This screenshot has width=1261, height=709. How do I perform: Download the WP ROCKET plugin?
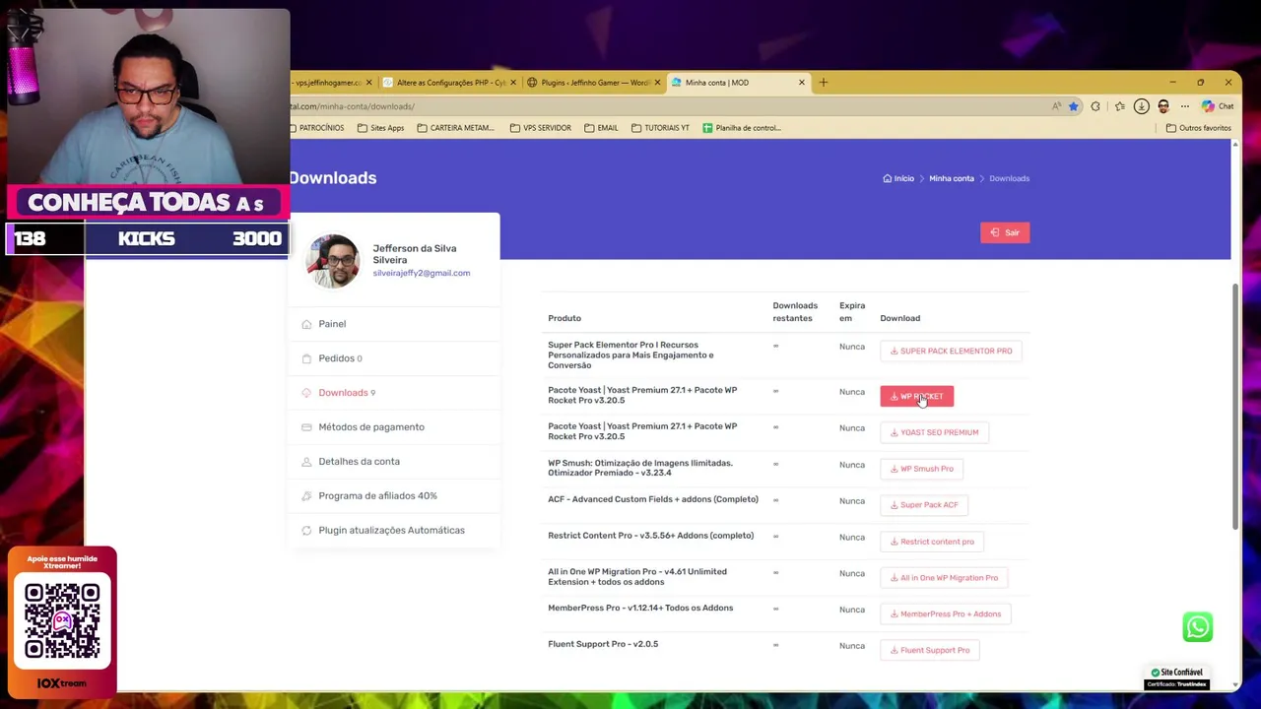pos(916,396)
